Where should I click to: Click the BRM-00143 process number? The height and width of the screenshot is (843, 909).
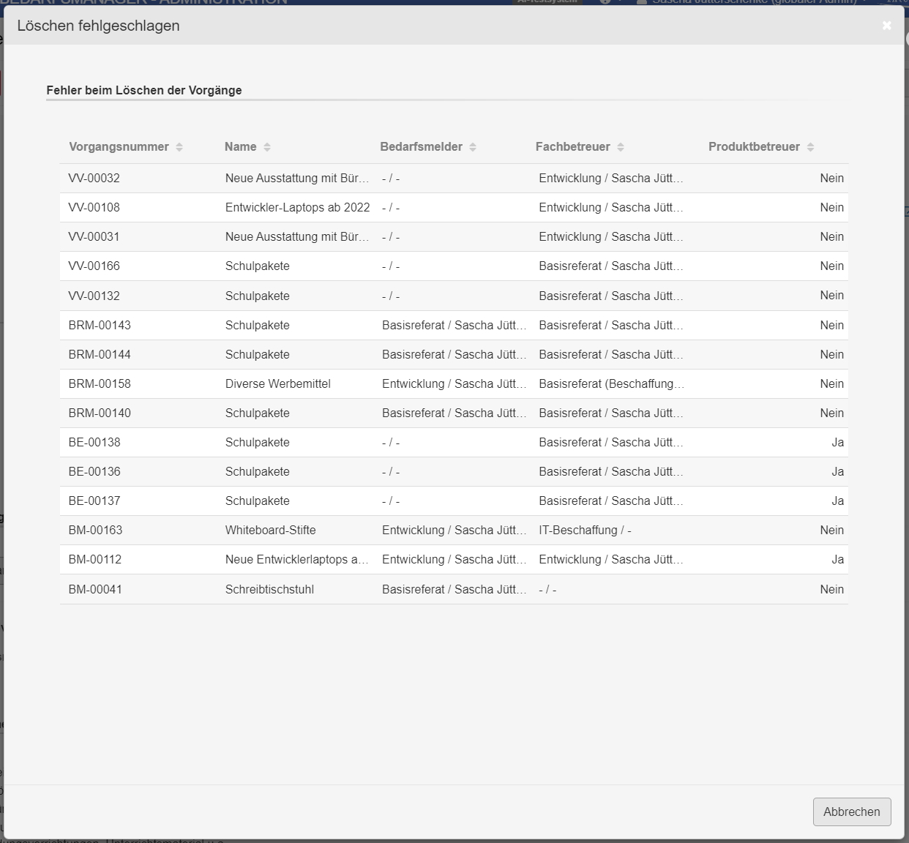100,326
